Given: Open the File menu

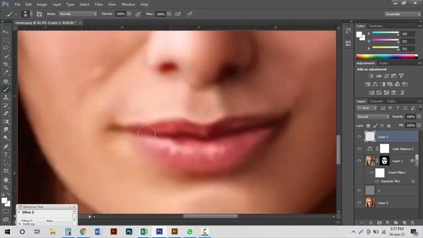Looking at the screenshot, I should click(x=17, y=5).
